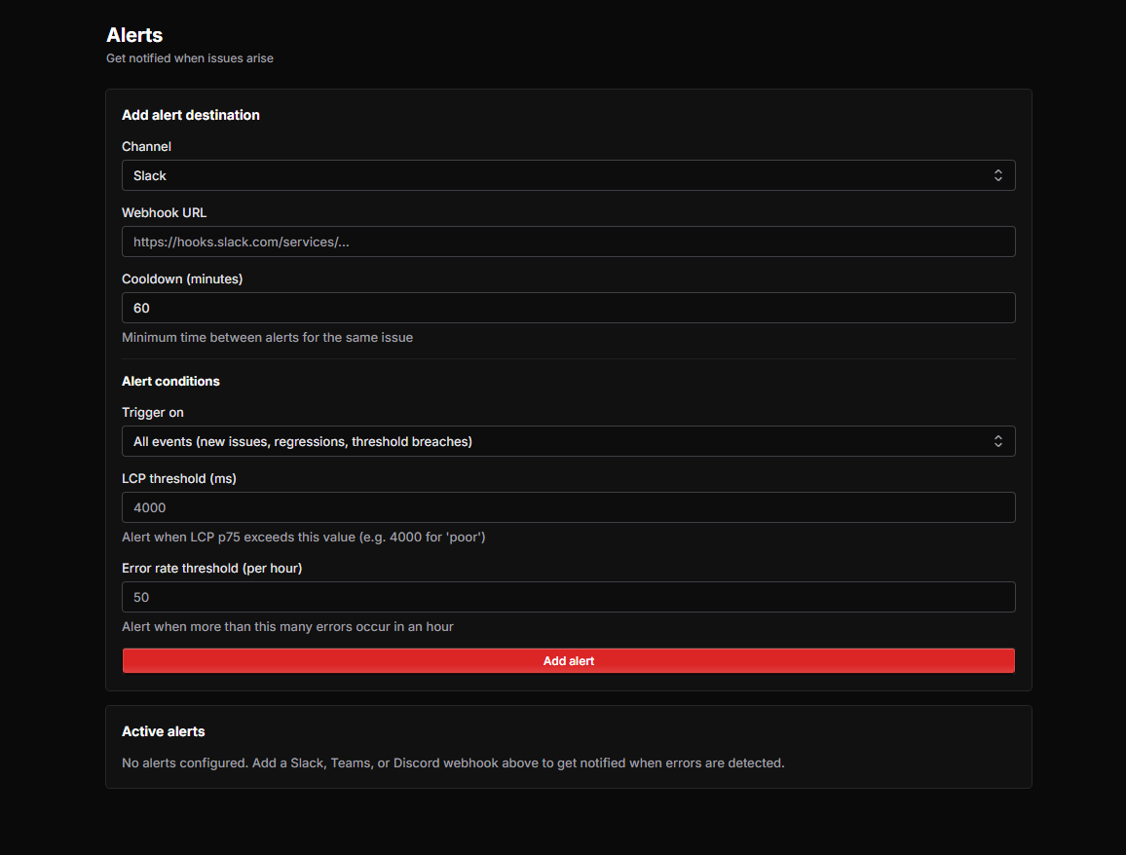Click the Alerts page heading
This screenshot has width=1126, height=855.
[x=134, y=35]
